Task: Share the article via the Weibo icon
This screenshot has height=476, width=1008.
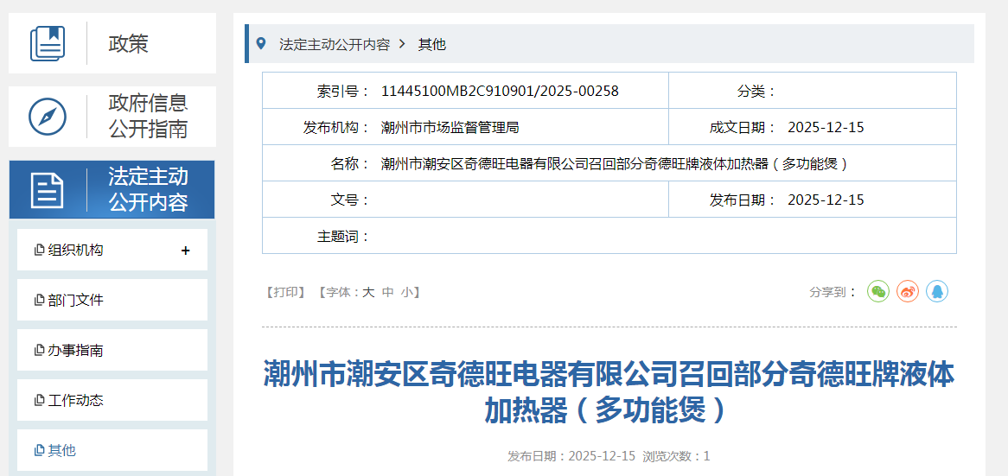Action: [x=908, y=291]
